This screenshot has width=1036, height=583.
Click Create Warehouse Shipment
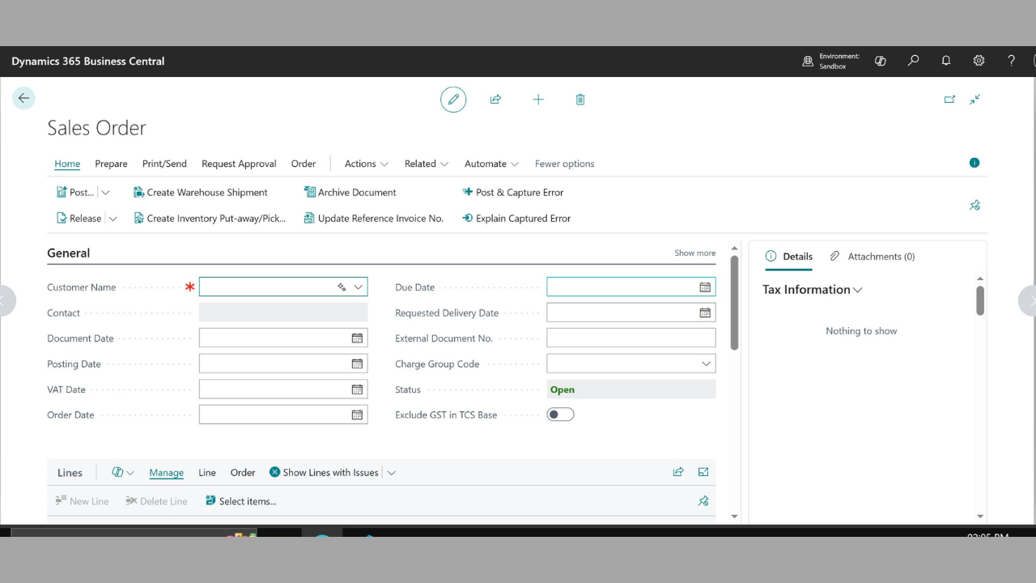200,193
